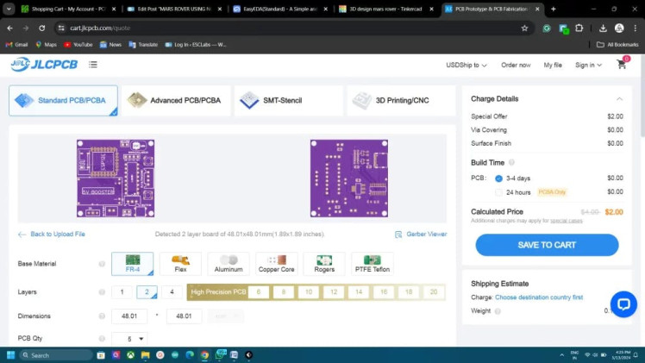645x363 pixels.
Task: Show hidden system tray icons
Action: click(x=561, y=355)
